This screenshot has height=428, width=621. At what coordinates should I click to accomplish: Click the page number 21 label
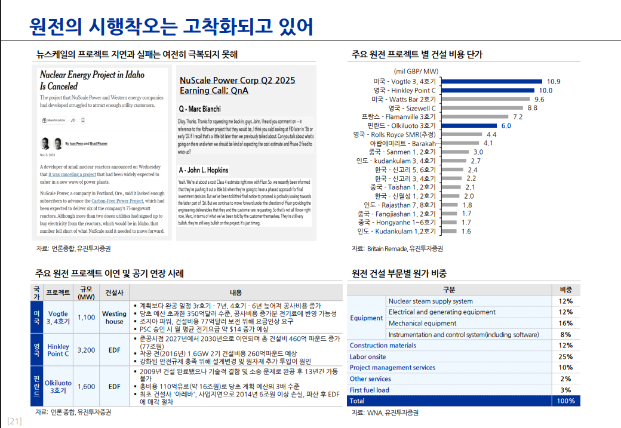pos(15,421)
